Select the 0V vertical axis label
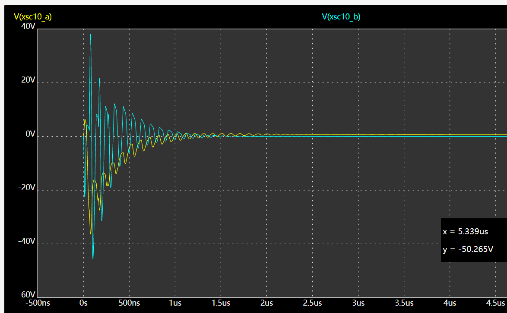Screen dimensions: 507x313 click(30, 134)
